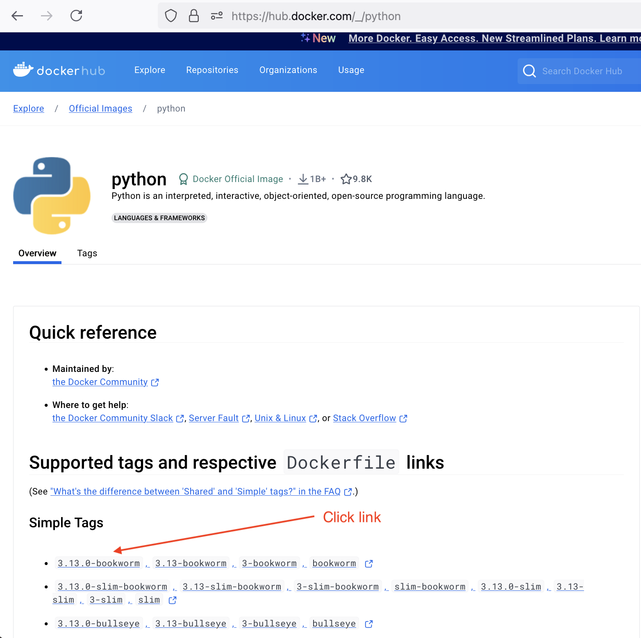Open the Docker Community Slack link
Screen dimensions: 641x638
(x=113, y=418)
